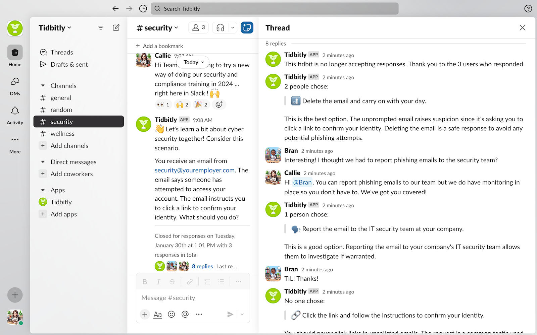Viewport: 537px width, 335px height.
Task: Switch to the random channel
Action: [x=79, y=110]
